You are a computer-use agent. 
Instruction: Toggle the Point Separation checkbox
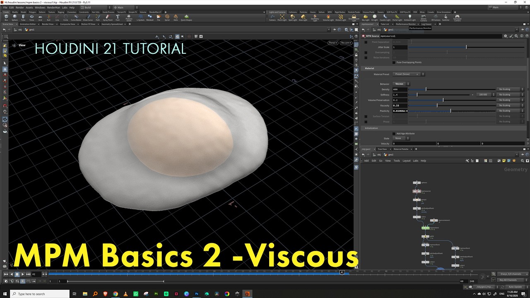tap(366, 42)
